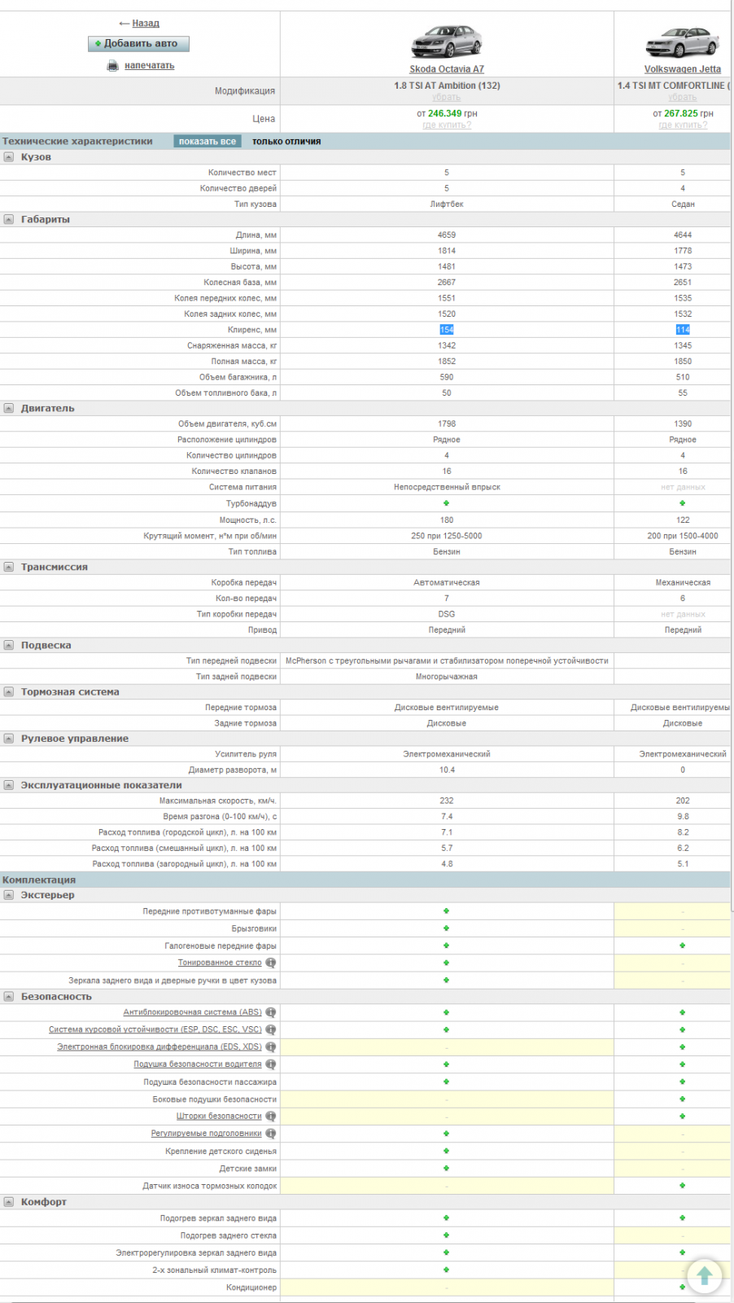Collapse the Двигатель section
The width and height of the screenshot is (734, 1303).
(8, 408)
